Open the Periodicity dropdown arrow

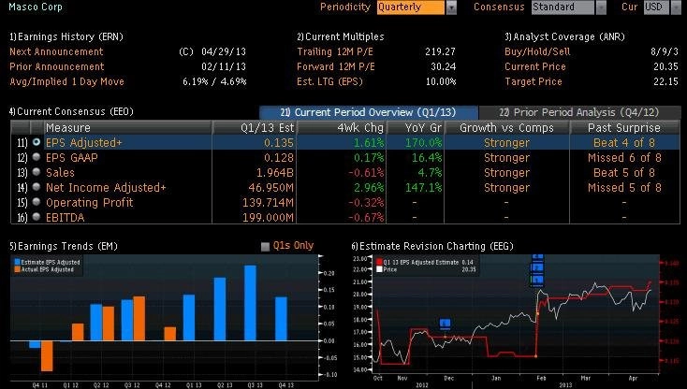[451, 7]
